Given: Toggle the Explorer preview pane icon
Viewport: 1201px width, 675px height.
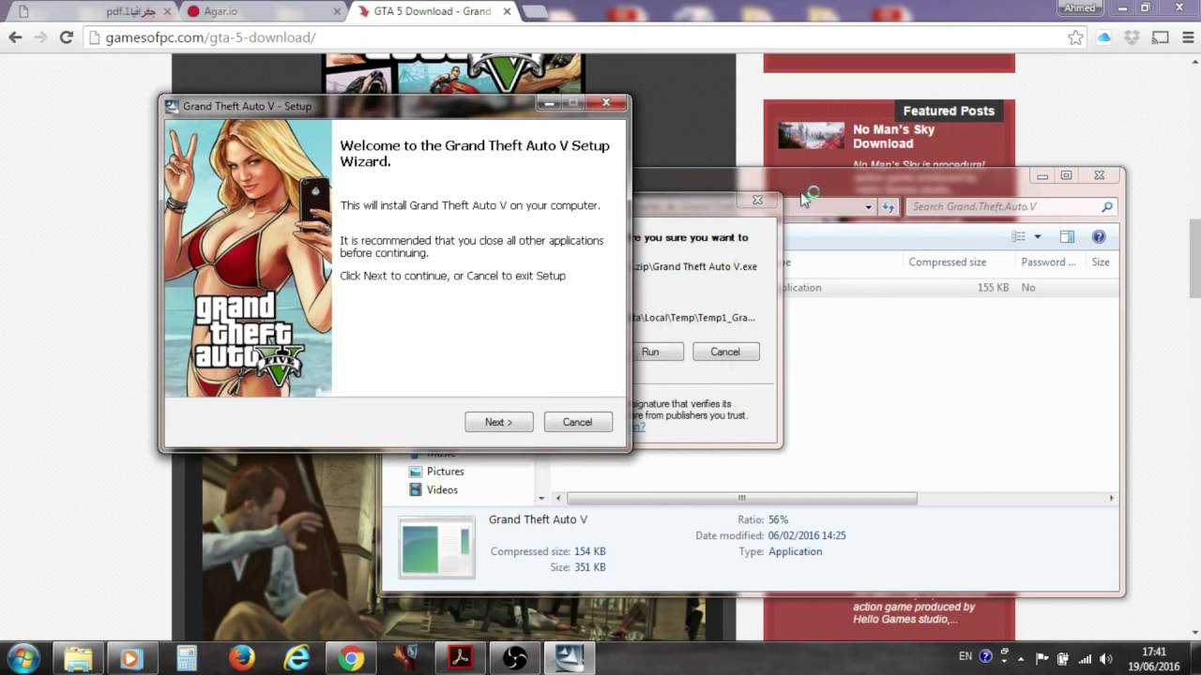Looking at the screenshot, I should pyautogui.click(x=1067, y=236).
